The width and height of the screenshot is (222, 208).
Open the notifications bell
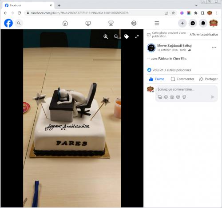coord(203,23)
